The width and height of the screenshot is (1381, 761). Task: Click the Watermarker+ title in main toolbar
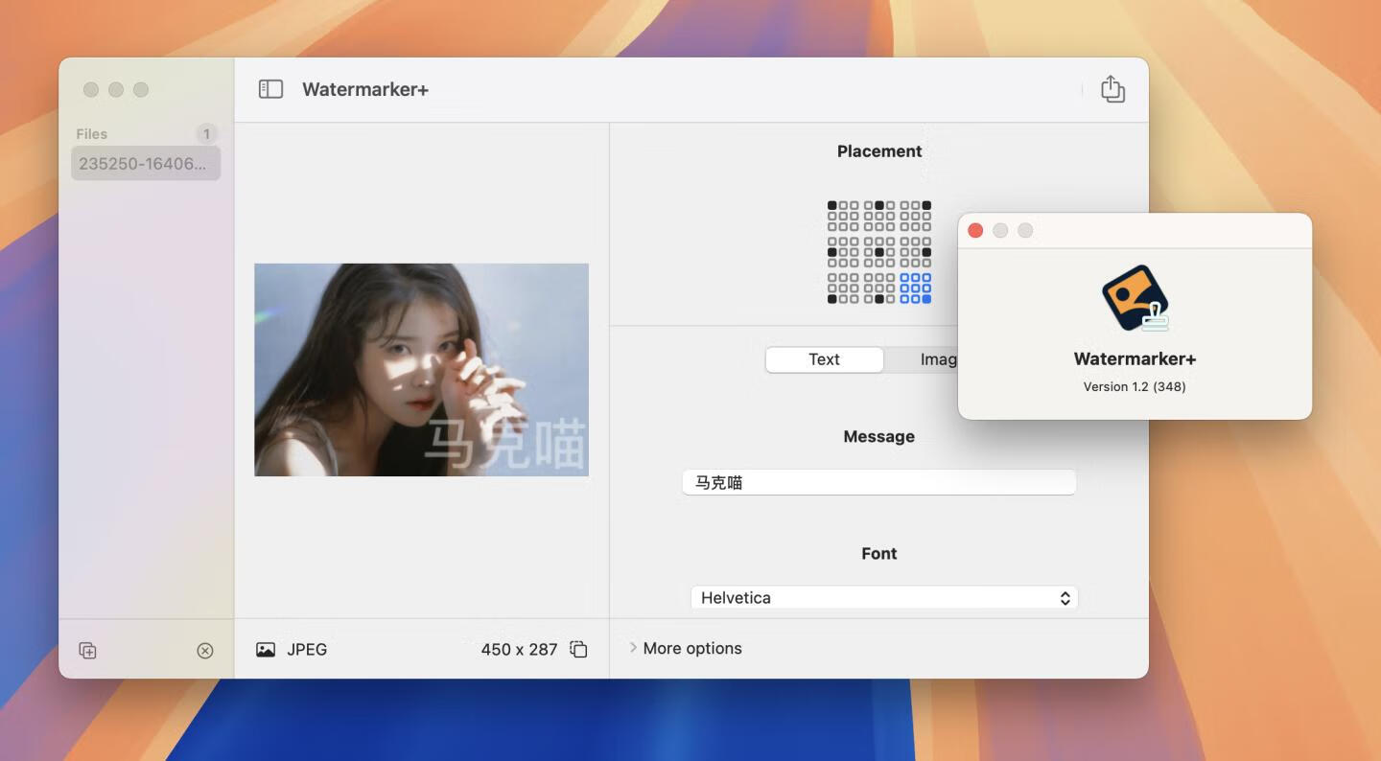(x=365, y=90)
